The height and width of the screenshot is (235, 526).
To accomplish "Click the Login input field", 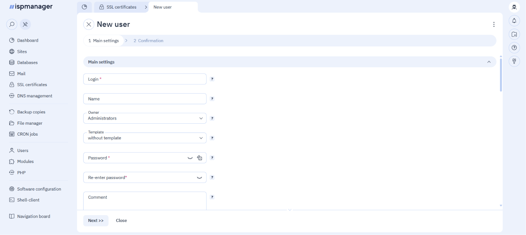I will (145, 79).
